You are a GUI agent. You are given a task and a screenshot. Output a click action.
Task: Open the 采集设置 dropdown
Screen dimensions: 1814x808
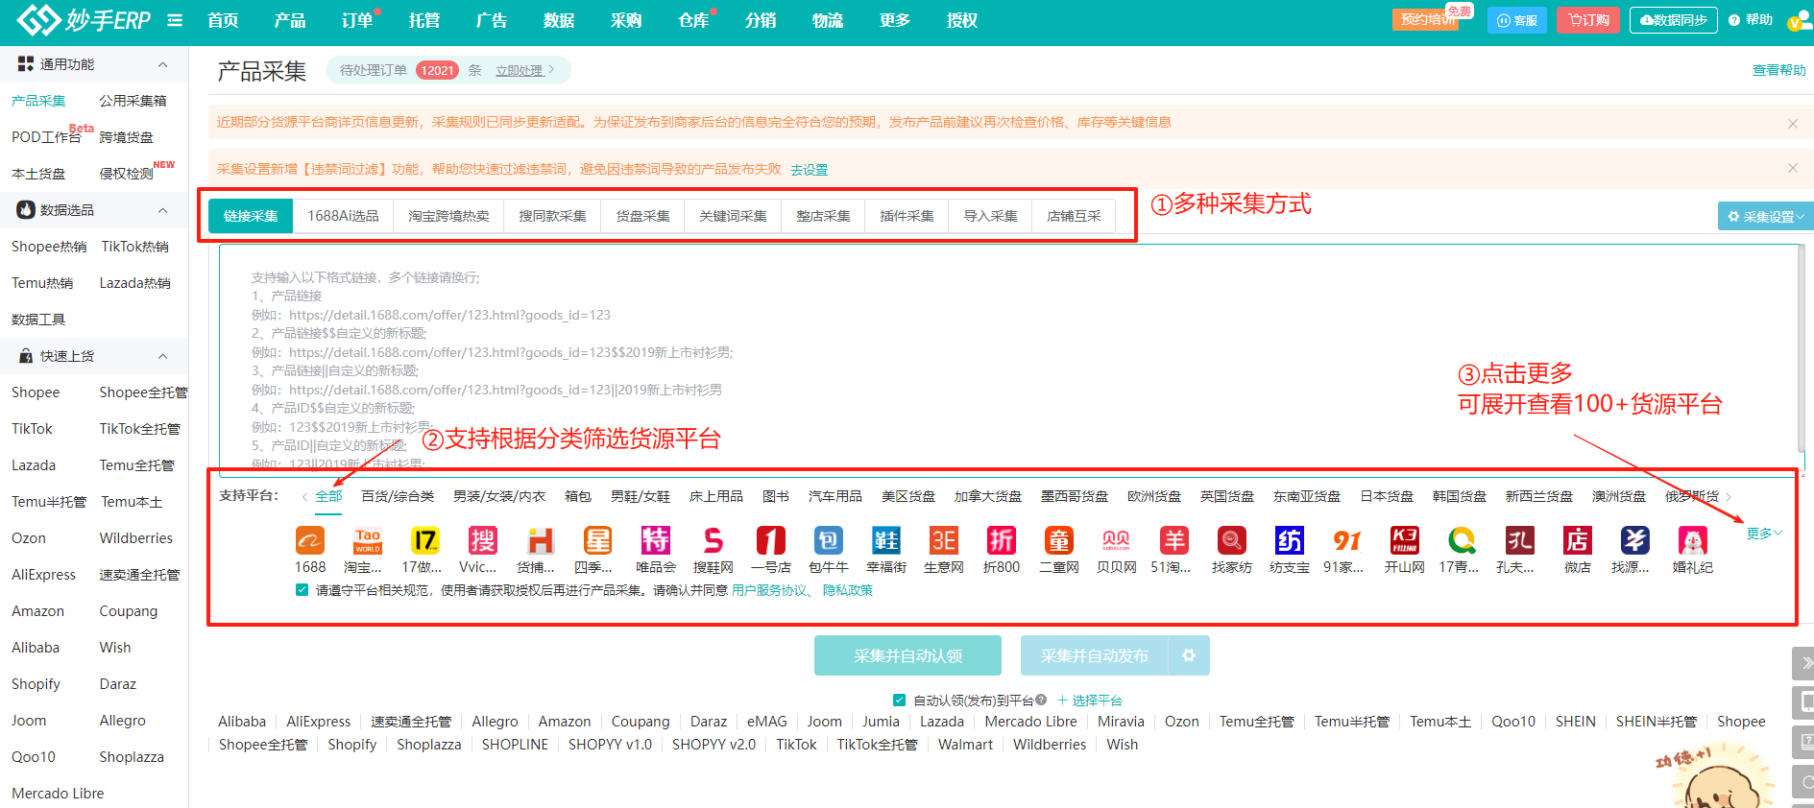[x=1765, y=217]
